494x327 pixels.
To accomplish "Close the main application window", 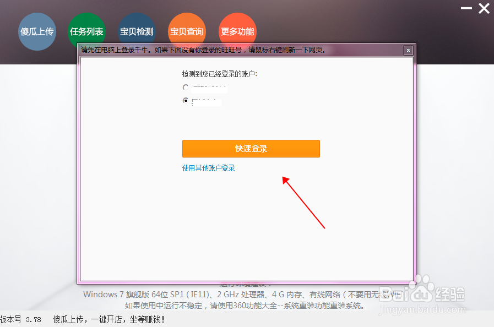I will point(484,8).
